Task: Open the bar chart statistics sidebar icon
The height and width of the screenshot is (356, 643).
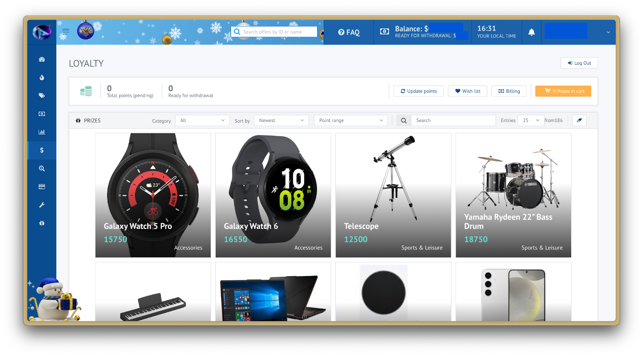Action: click(42, 132)
